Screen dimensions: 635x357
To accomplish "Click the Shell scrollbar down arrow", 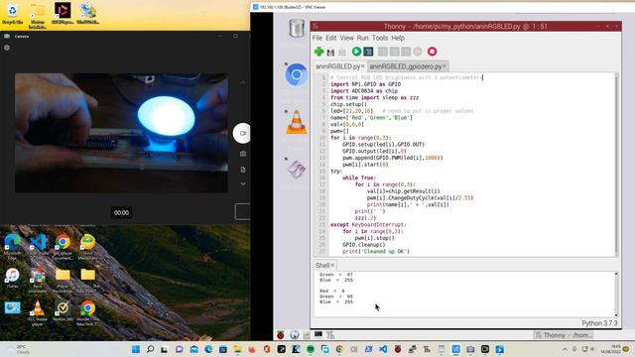I will 616,314.
